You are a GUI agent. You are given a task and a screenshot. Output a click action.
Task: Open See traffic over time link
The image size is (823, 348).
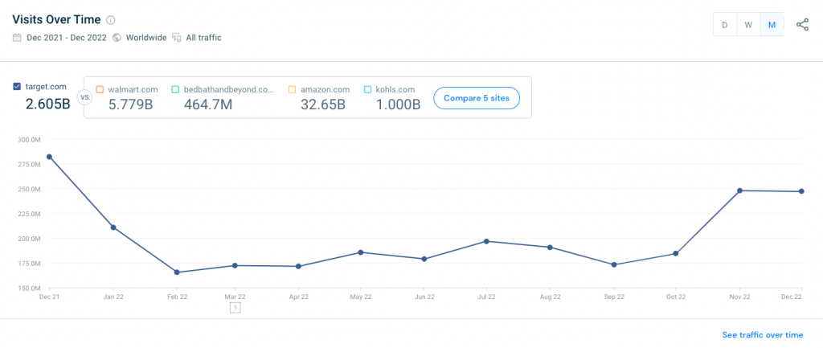[762, 334]
